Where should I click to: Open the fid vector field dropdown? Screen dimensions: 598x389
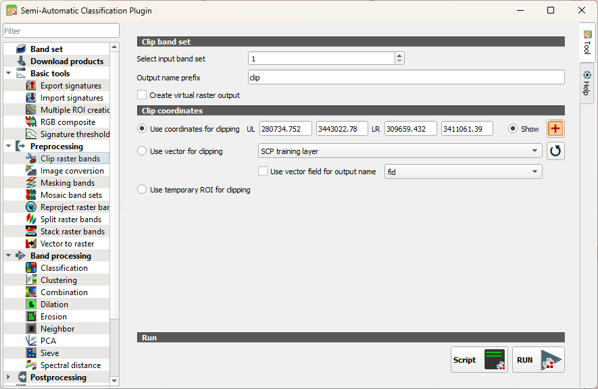coord(463,172)
